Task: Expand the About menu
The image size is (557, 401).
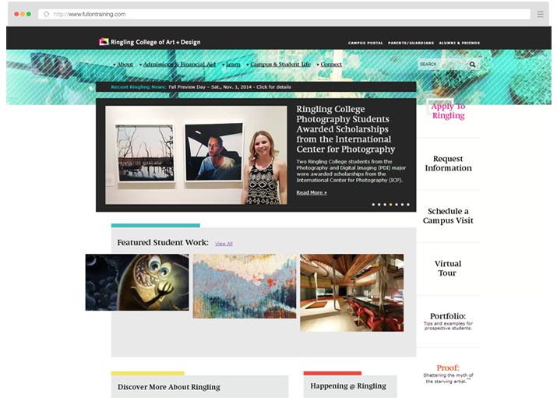Action: point(123,65)
